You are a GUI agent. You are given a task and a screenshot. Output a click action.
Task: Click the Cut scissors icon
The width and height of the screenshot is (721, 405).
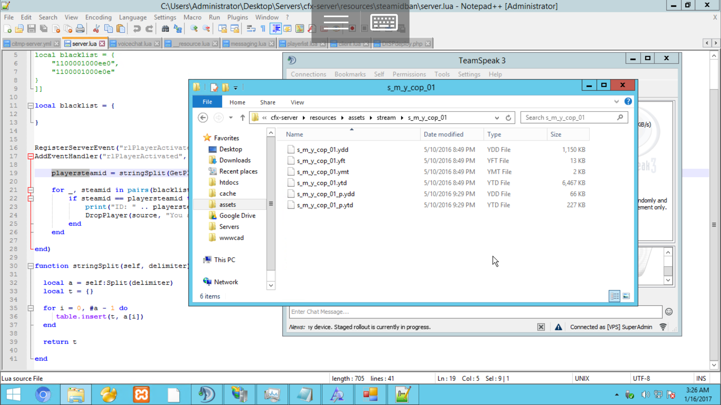click(96, 29)
